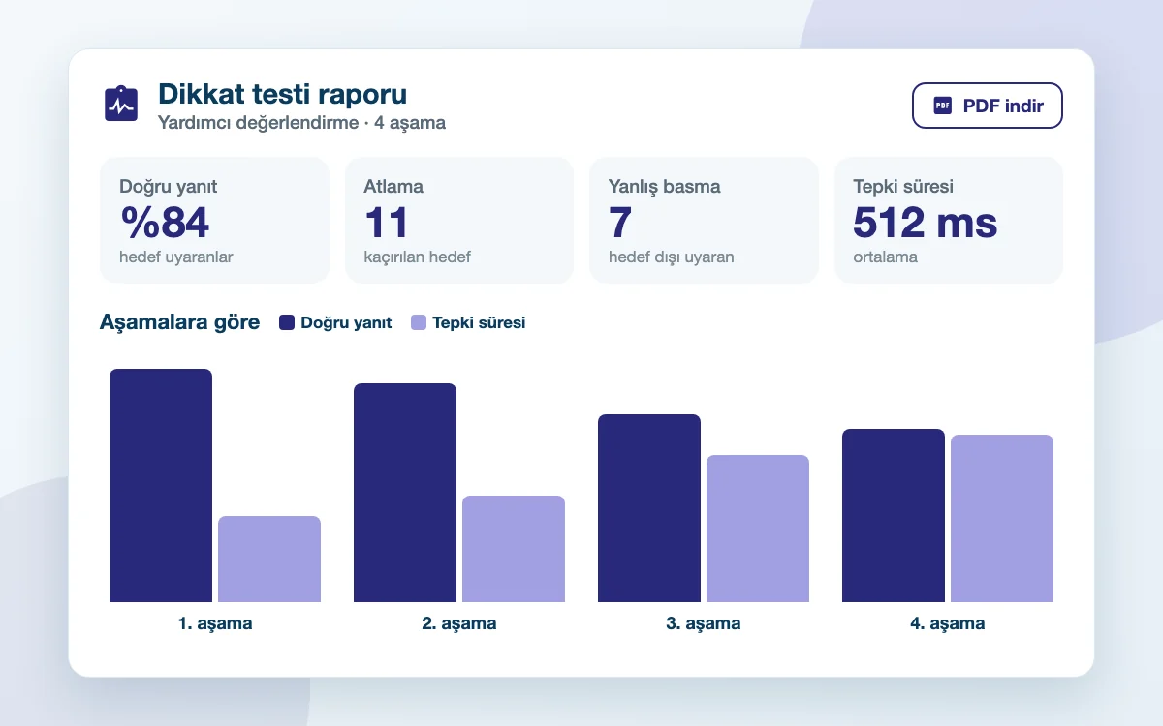1163x726 pixels.
Task: Open the Doğru yanıt %84 stat card
Action: coord(214,221)
